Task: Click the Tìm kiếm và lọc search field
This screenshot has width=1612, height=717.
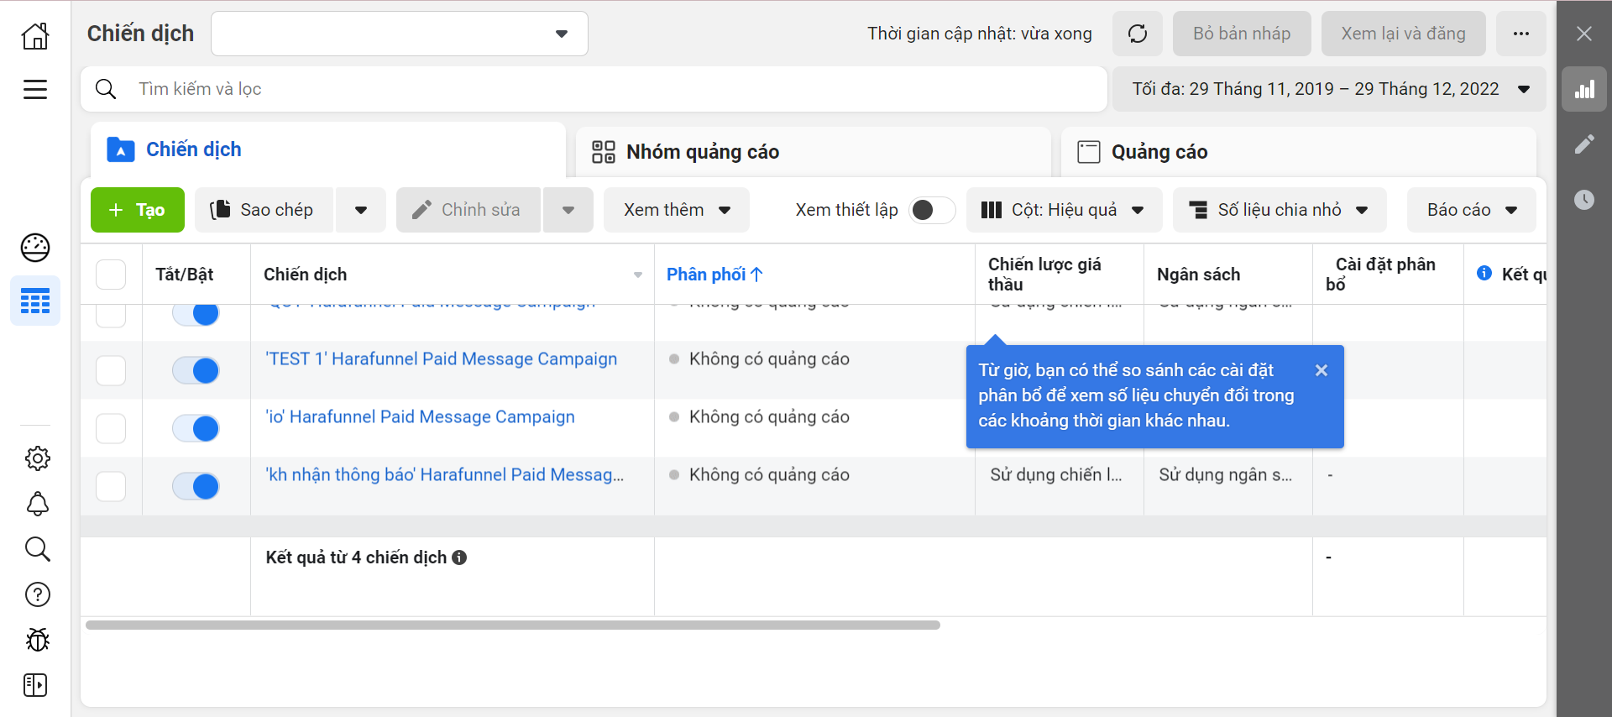Action: click(588, 89)
